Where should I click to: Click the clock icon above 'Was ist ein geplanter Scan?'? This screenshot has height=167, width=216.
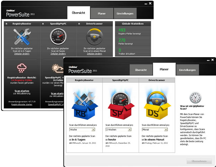(195, 98)
